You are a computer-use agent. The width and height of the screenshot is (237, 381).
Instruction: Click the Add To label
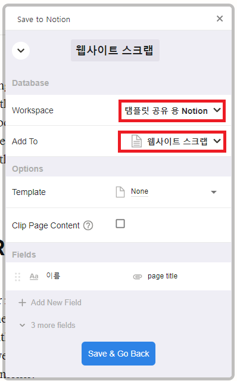tap(25, 141)
